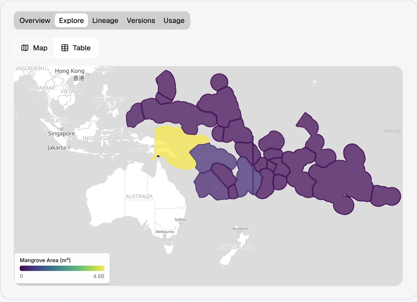Click the Map view label text

[x=40, y=48]
